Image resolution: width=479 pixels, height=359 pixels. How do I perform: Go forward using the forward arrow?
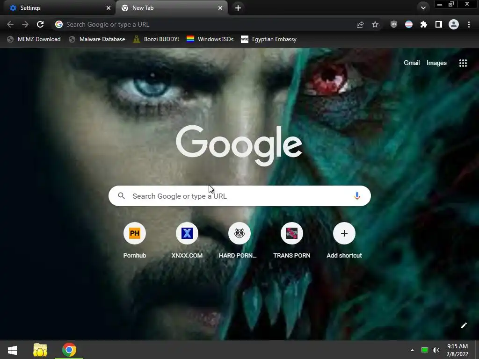click(x=25, y=24)
